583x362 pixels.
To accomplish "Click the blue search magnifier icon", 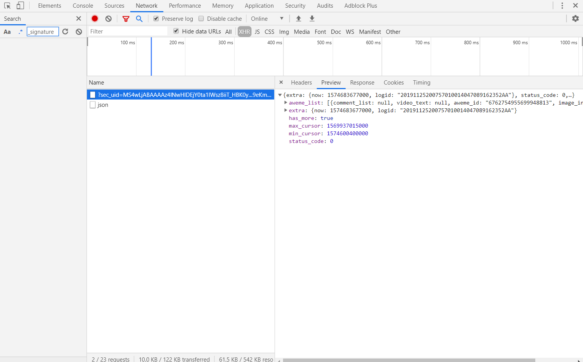I will 139,18.
